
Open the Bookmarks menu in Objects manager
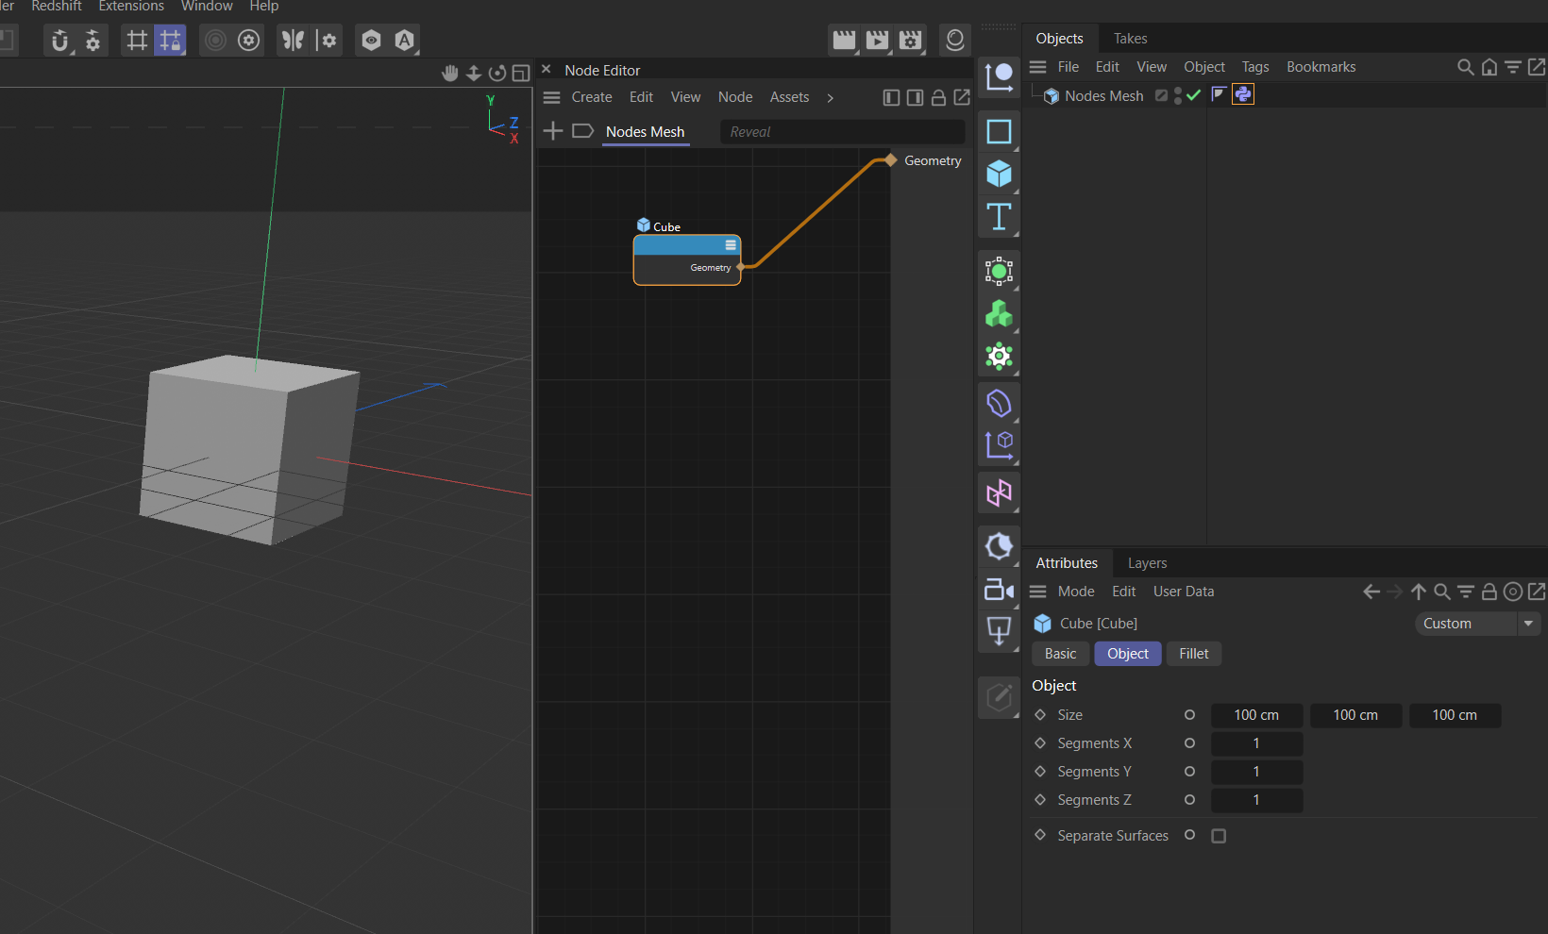point(1321,67)
